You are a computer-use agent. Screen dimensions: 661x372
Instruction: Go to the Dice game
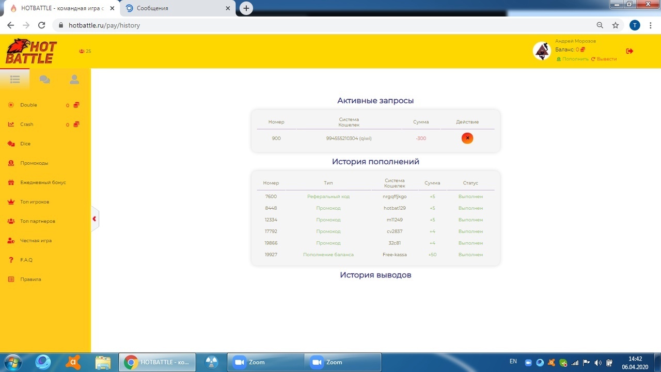click(x=25, y=144)
